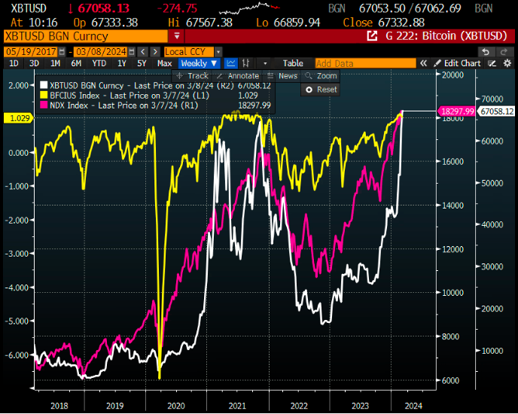
Task: Click the yellow BFCIUS Index legend swatch
Action: coord(44,95)
